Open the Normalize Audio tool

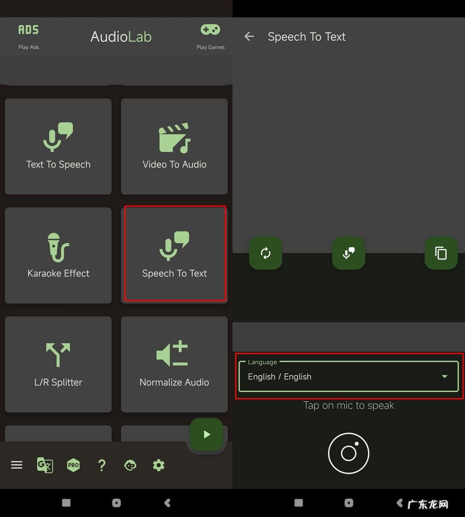tap(174, 364)
